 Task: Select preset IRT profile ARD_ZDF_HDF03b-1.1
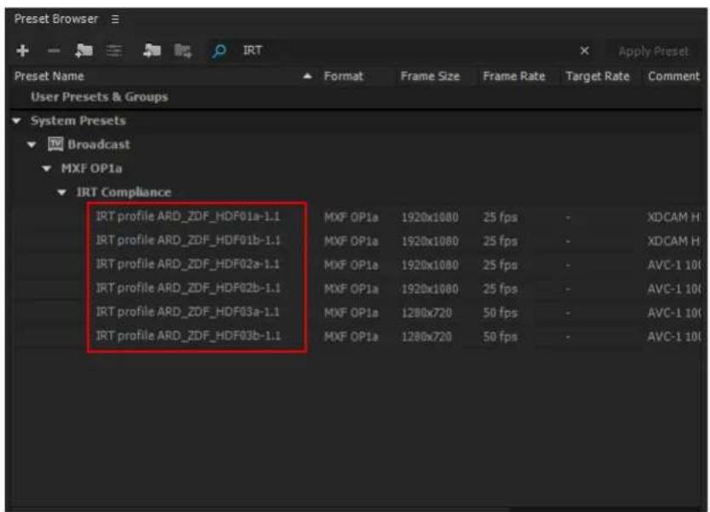pos(188,337)
